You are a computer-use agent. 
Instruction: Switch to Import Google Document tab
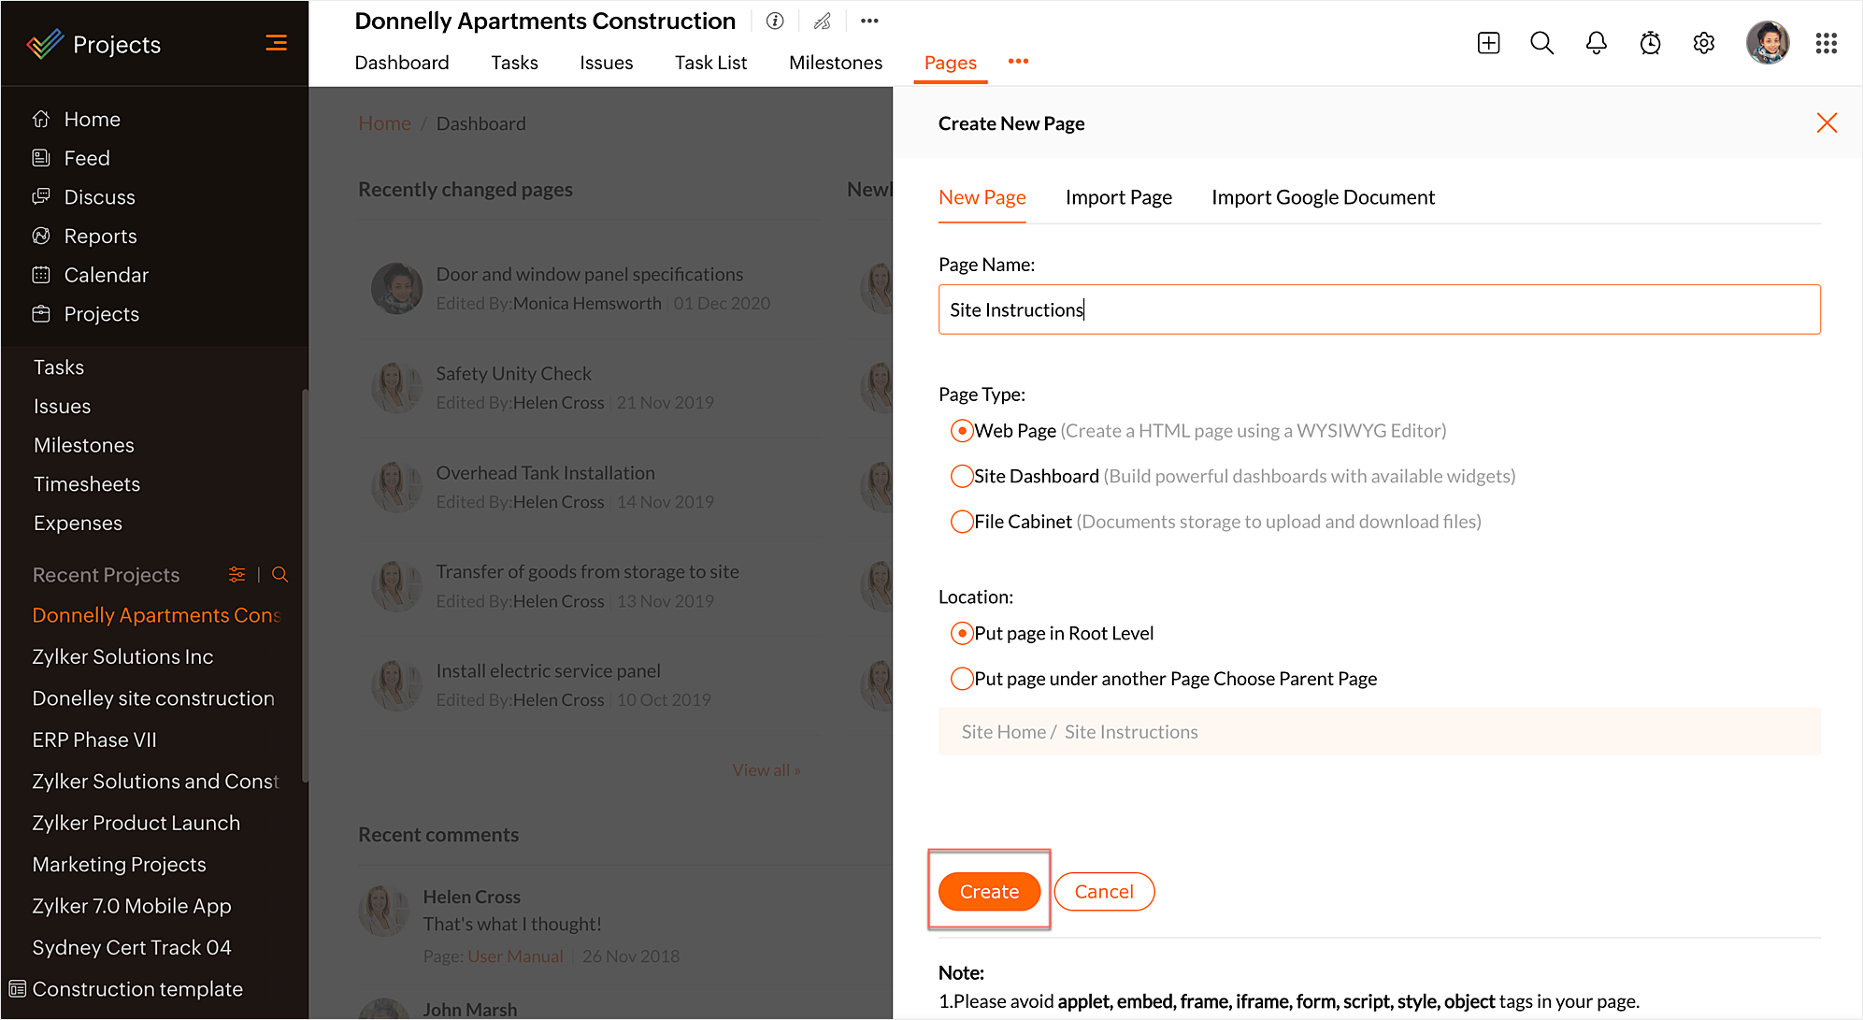pyautogui.click(x=1322, y=197)
